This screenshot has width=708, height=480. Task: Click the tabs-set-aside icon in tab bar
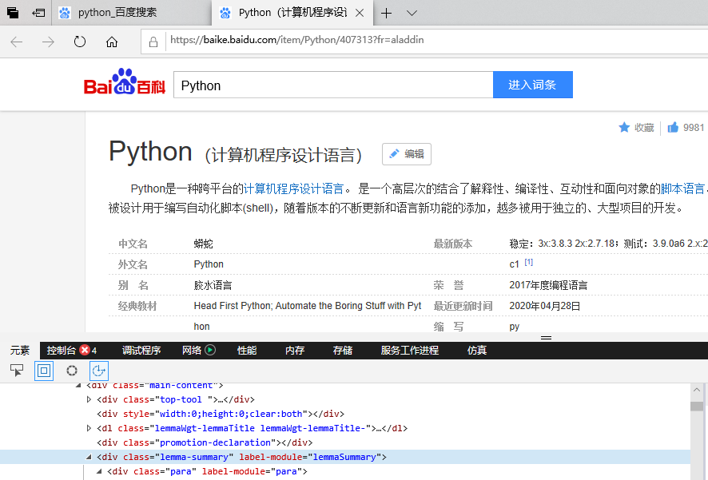pos(13,13)
